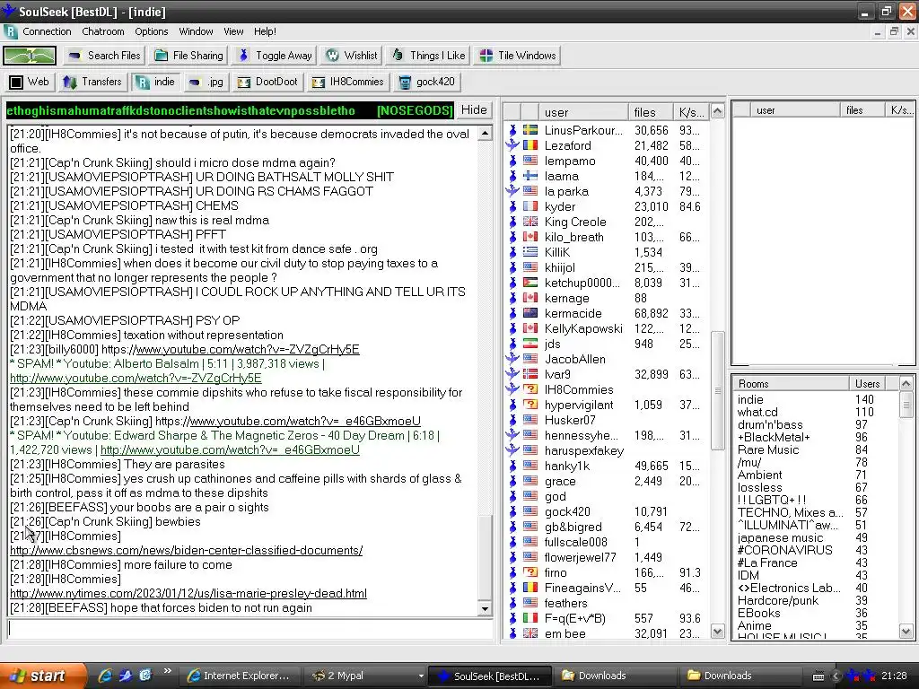This screenshot has height=689, width=919.
Task: Join the drum'n'bass room
Action: click(x=769, y=424)
